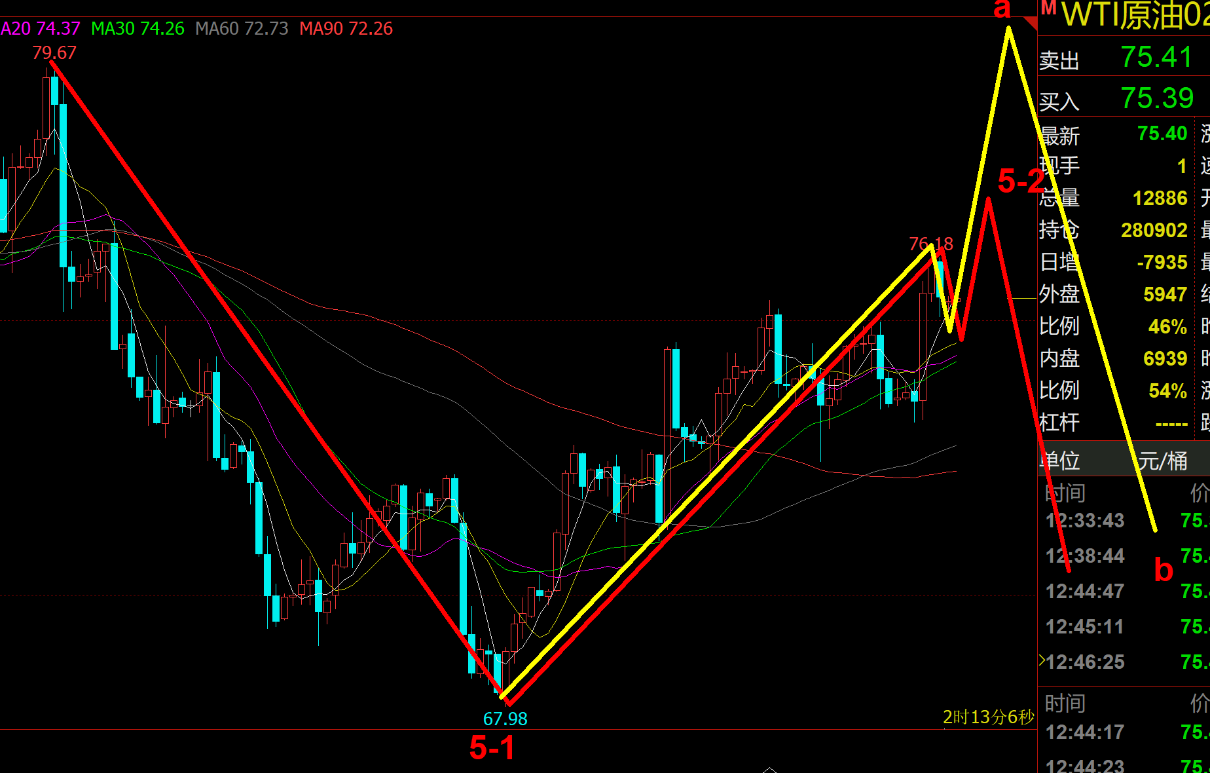The width and height of the screenshot is (1210, 773).
Task: Select the 12:44:47 trade row
Action: pos(1124,591)
